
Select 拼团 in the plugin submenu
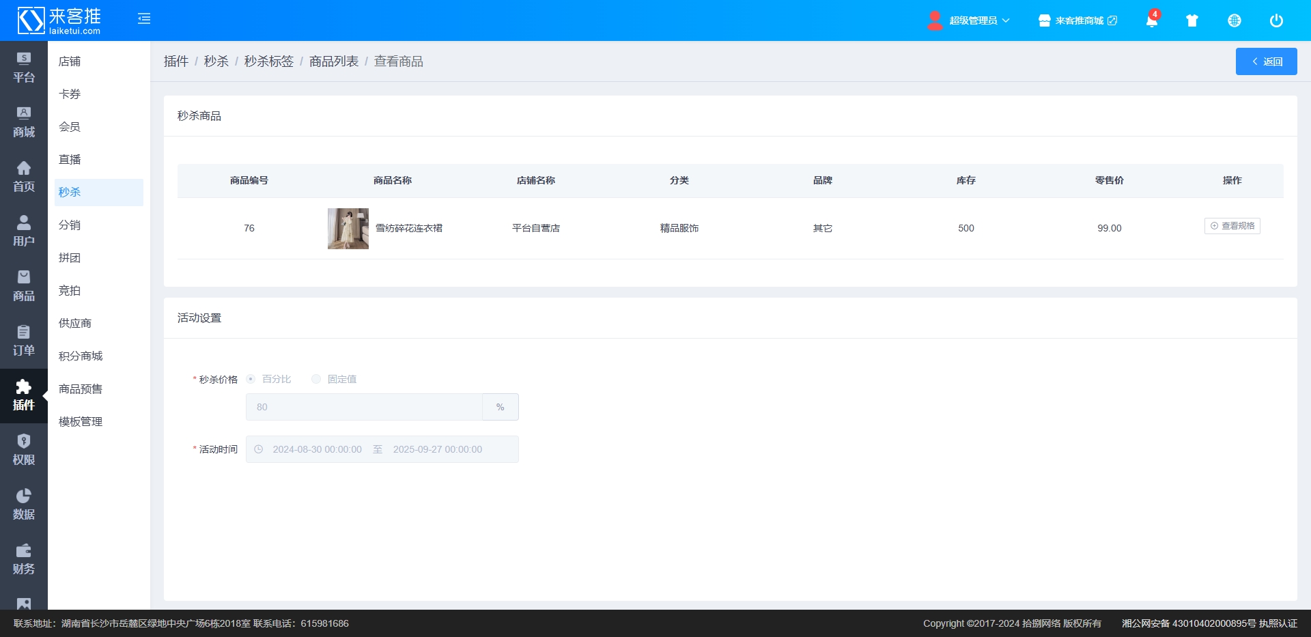70,258
